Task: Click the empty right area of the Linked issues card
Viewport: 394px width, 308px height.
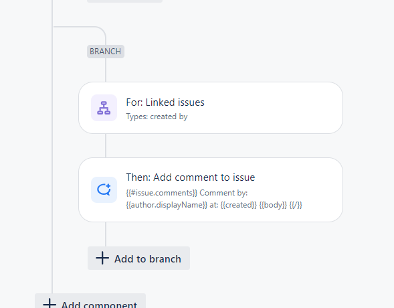Action: (x=274, y=108)
